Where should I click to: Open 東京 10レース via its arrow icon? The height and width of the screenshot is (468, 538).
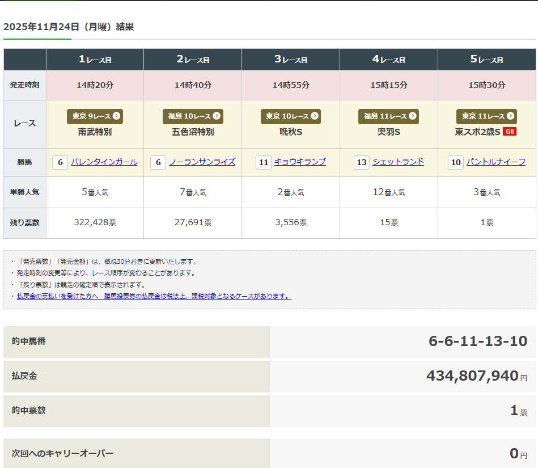[314, 116]
